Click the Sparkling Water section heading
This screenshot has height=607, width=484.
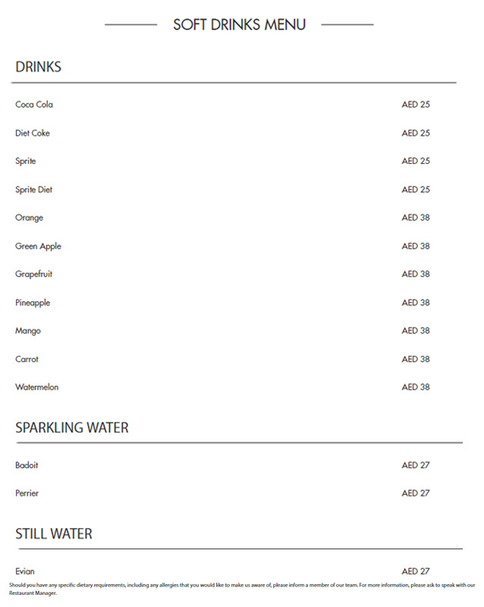(x=72, y=428)
